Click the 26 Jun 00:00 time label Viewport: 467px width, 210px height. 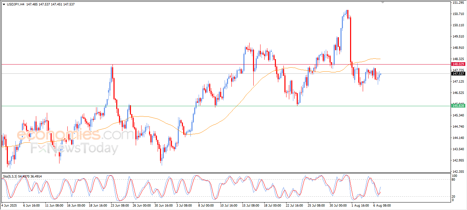pos(143,206)
